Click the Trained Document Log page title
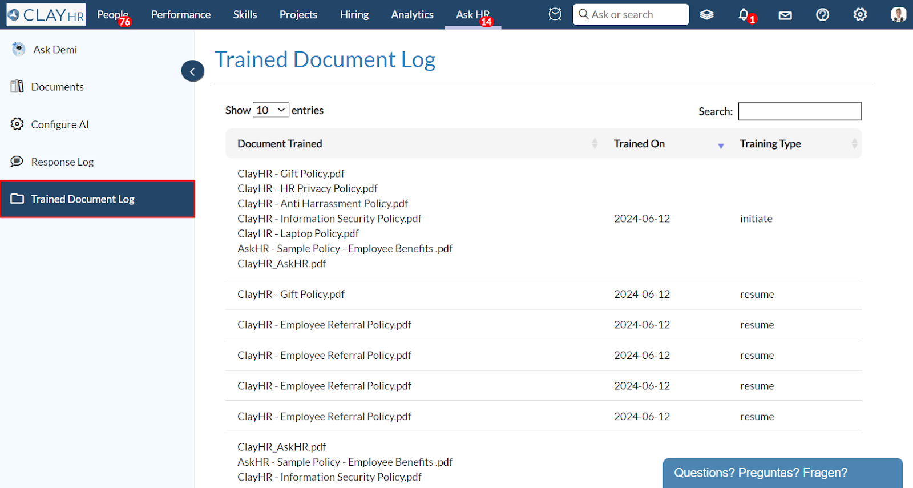The image size is (913, 488). (325, 59)
